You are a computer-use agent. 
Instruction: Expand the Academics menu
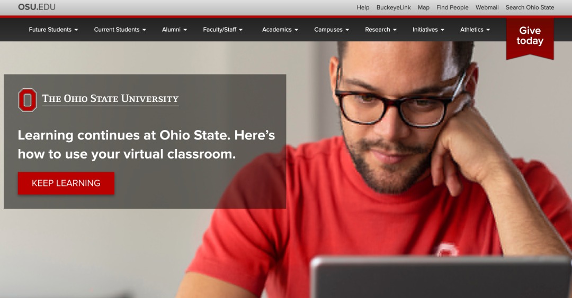280,30
